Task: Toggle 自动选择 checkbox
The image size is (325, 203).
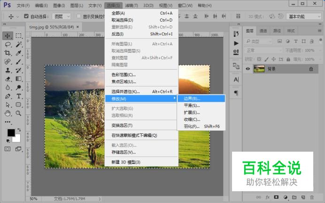Action: pyautogui.click(x=26, y=16)
